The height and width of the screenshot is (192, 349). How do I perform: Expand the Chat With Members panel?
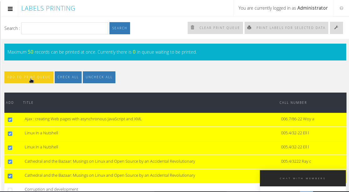(302, 178)
